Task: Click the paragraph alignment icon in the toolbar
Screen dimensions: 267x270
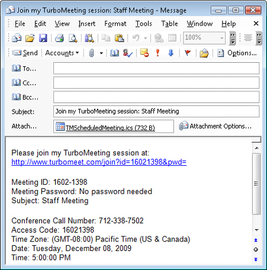Action: 248,37
